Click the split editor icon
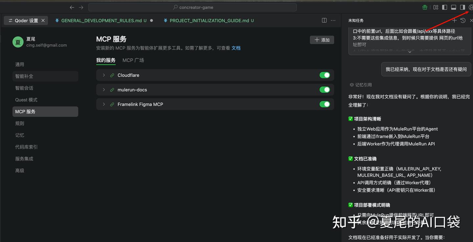The height and width of the screenshot is (242, 473). click(324, 20)
